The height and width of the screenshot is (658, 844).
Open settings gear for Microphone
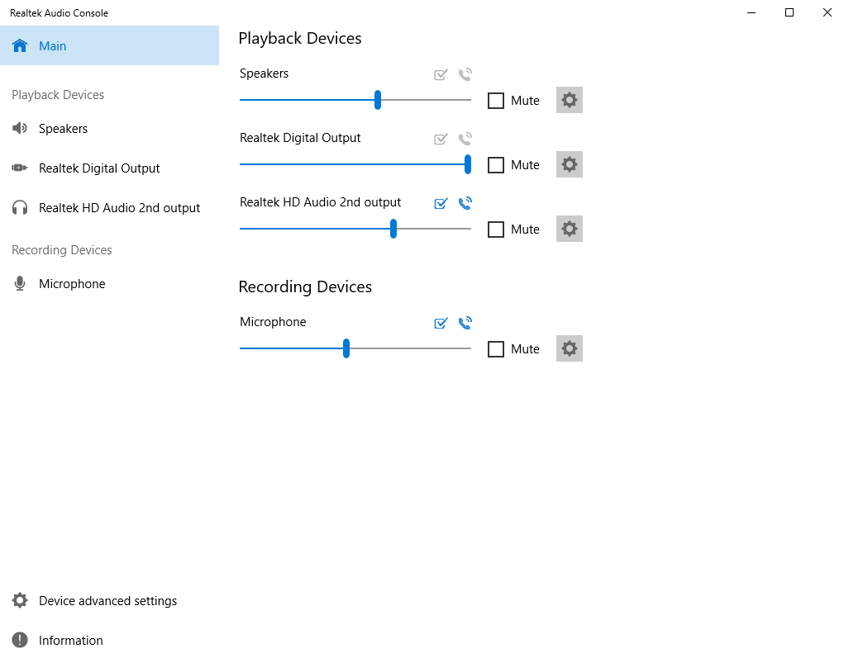coord(569,348)
